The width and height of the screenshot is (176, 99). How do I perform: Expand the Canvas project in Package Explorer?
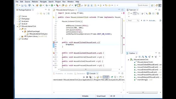point(17,16)
